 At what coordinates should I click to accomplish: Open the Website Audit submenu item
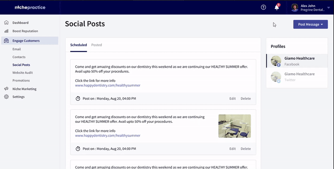pos(23,72)
